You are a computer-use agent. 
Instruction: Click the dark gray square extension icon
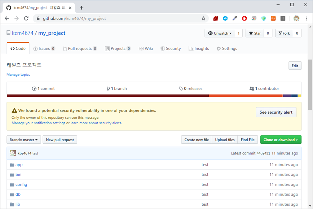click(x=283, y=18)
